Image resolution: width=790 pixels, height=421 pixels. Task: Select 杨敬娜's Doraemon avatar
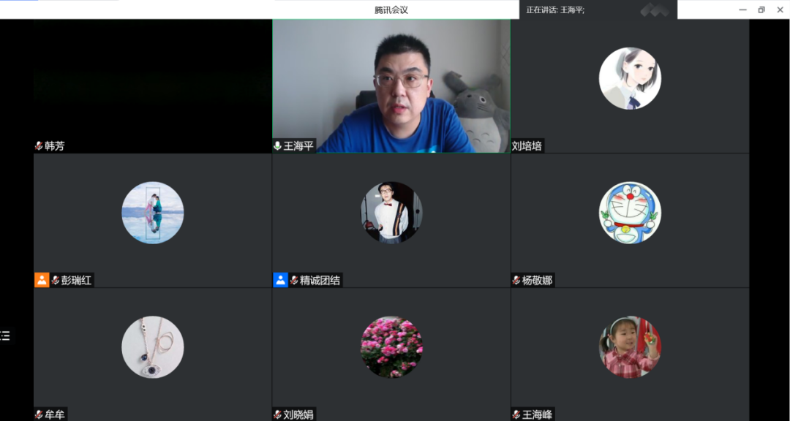(x=629, y=213)
